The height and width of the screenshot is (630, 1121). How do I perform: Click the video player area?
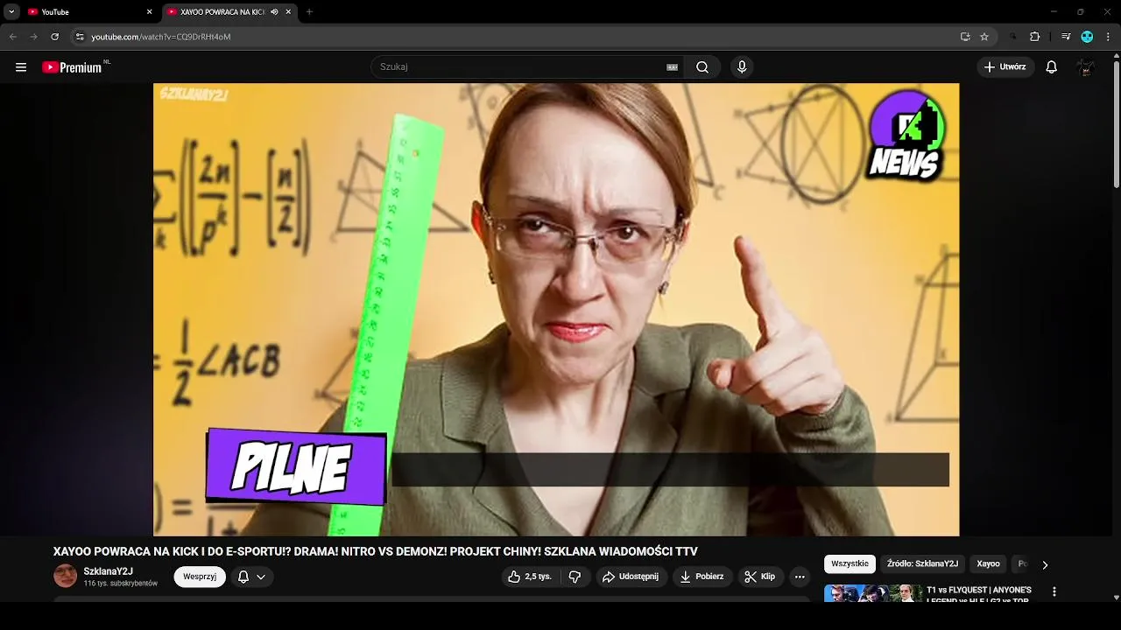(556, 309)
